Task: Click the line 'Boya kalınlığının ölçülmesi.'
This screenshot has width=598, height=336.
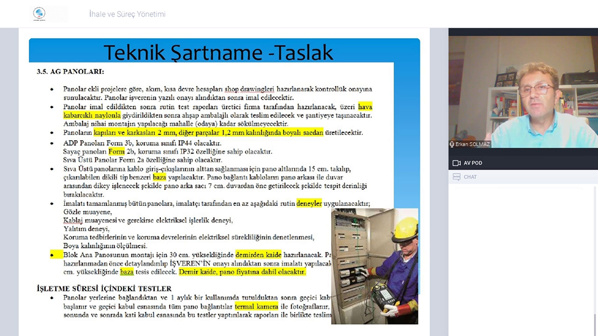Action: 105,246
